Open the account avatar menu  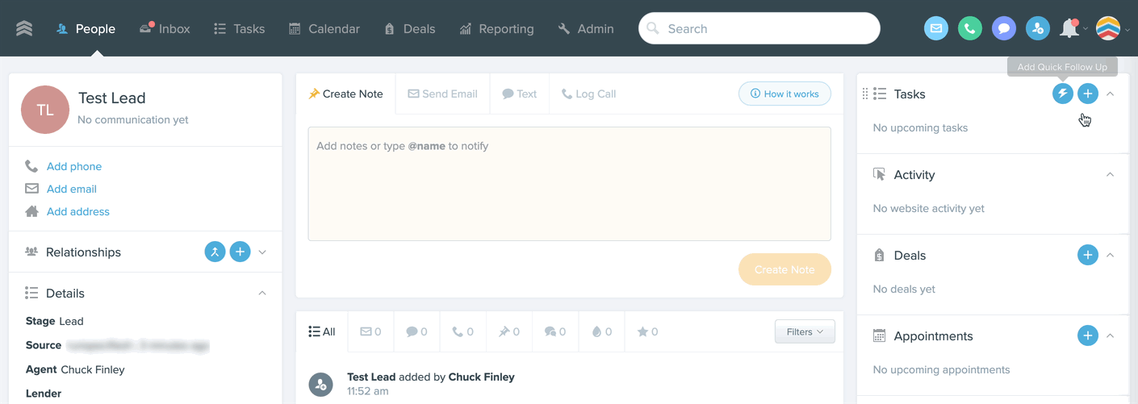[1108, 28]
